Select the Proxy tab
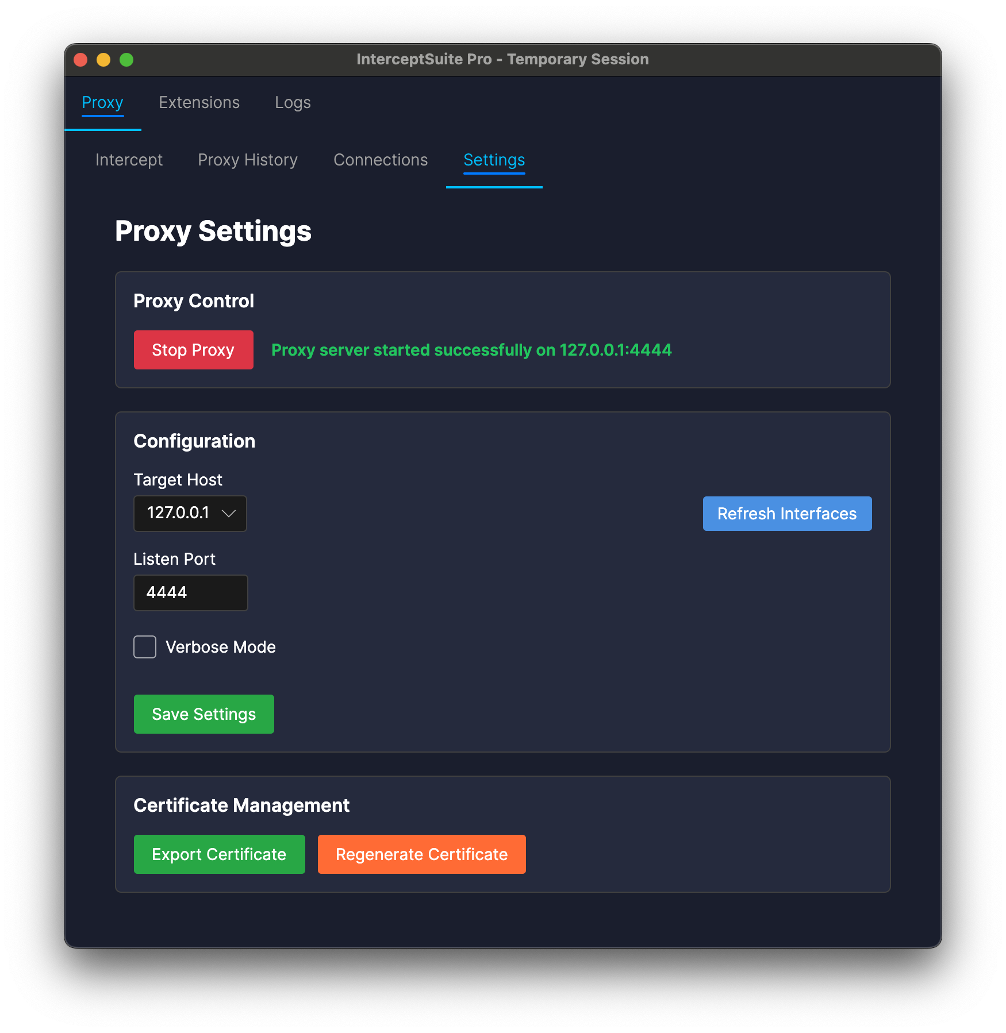The height and width of the screenshot is (1033, 1006). [x=102, y=102]
